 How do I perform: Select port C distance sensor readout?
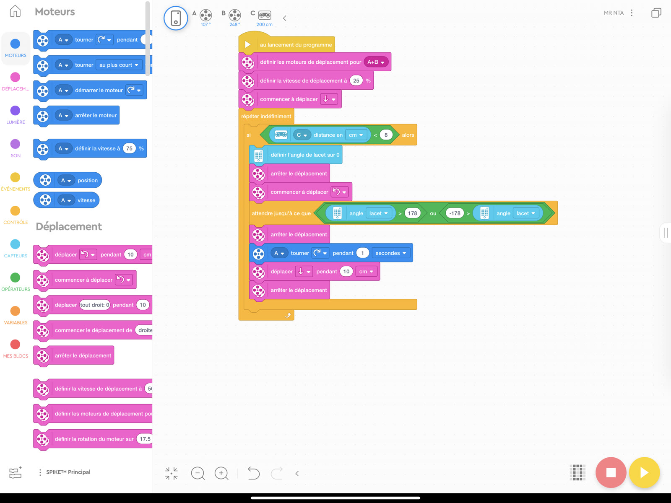point(265,18)
